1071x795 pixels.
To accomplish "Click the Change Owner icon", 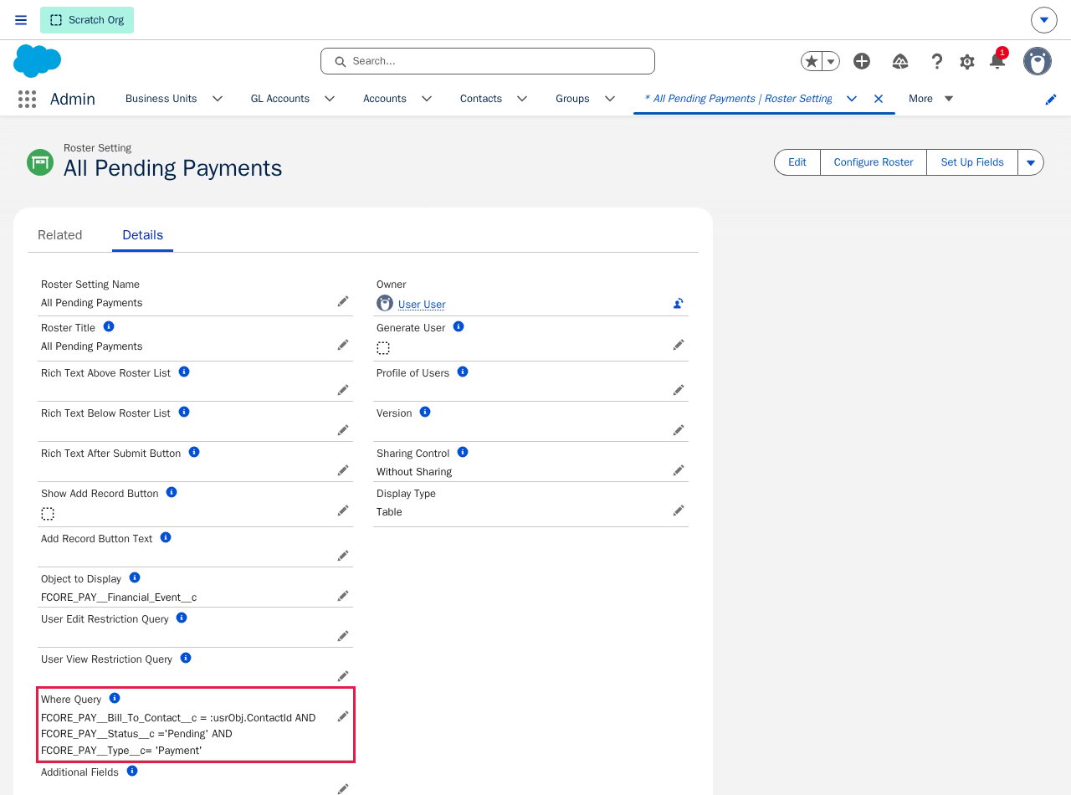I will click(x=679, y=303).
